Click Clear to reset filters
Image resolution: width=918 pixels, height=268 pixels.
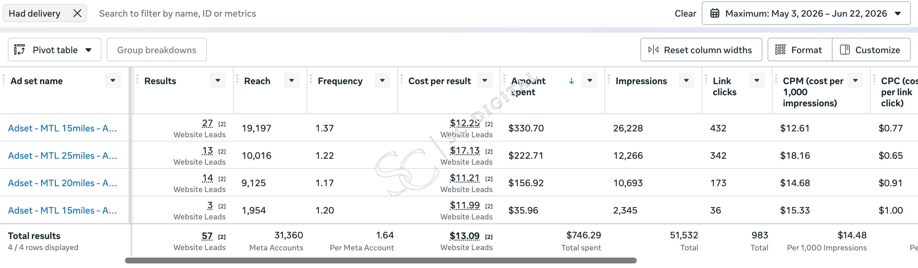click(x=685, y=14)
